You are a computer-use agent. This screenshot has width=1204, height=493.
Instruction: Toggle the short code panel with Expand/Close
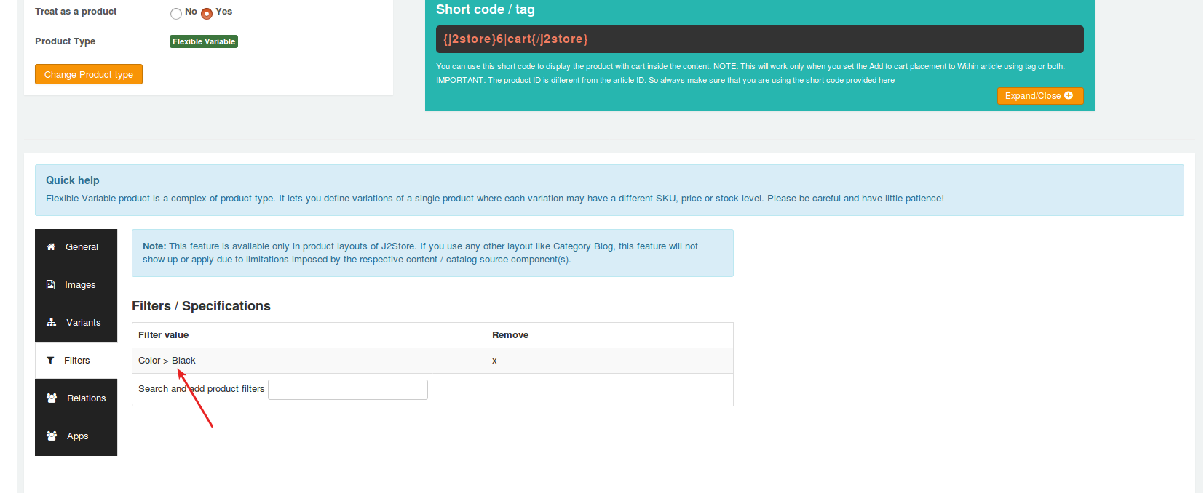pos(1032,96)
